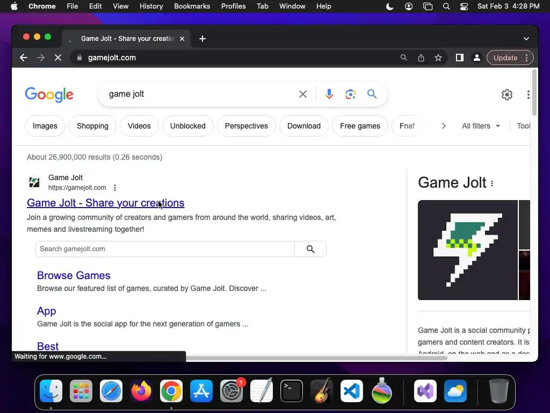Open Launchpad from the Dock
The image size is (550, 413).
coord(81,391)
